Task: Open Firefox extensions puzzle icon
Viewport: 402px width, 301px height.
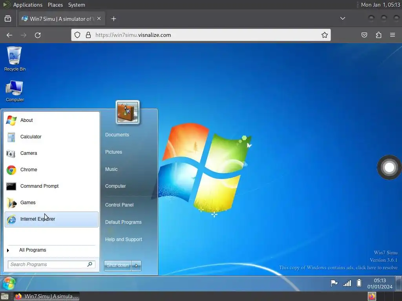Action: click(378, 35)
